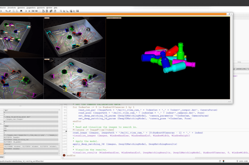Click the greyed-out first clipboard toolbar icon
The image size is (249, 165).
click(x=14, y=11)
